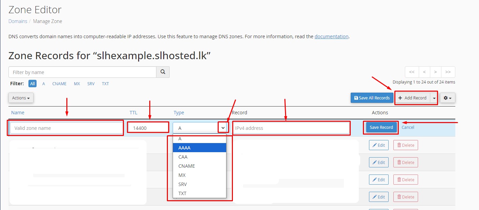Image resolution: width=479 pixels, height=210 pixels.
Task: Open the Actions dropdown menu
Action: [x=21, y=98]
